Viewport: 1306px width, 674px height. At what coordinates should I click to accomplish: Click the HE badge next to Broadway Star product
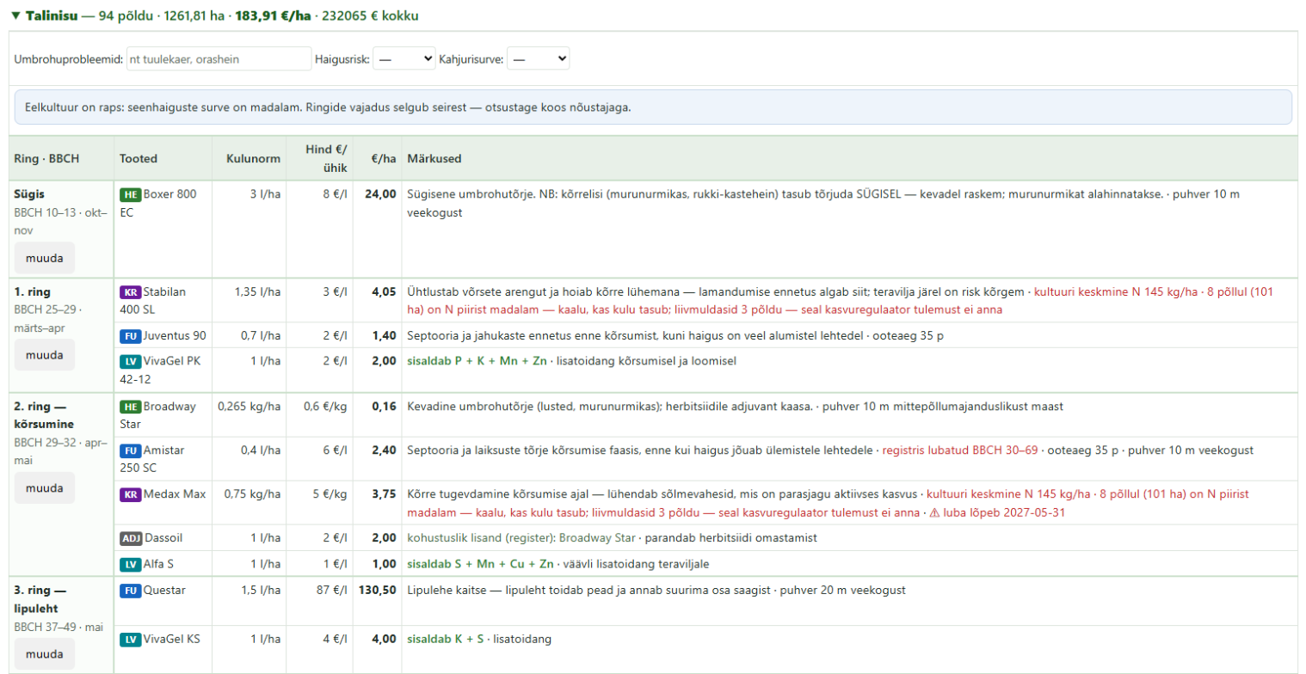[130, 407]
